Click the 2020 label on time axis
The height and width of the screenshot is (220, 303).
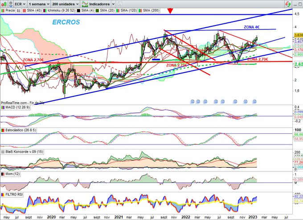tap(51, 217)
